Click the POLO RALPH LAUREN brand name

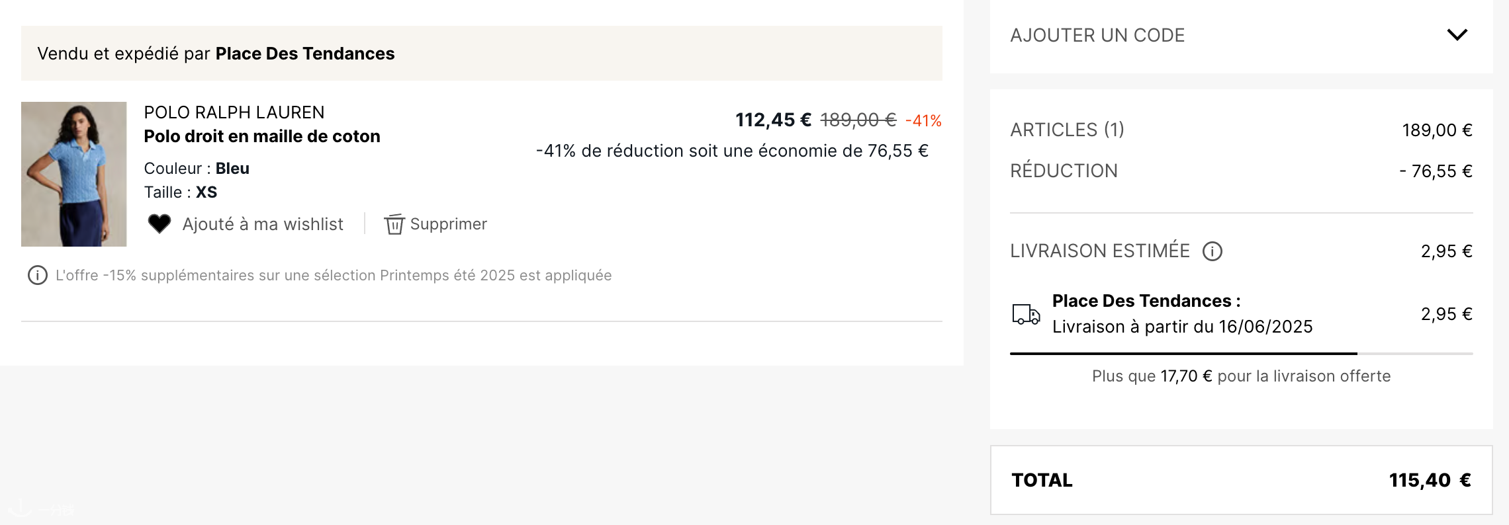click(x=234, y=112)
